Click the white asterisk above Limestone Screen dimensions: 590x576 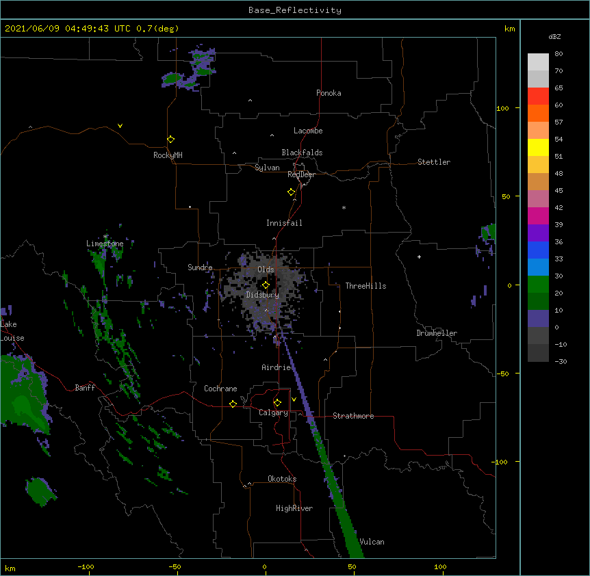pos(105,237)
